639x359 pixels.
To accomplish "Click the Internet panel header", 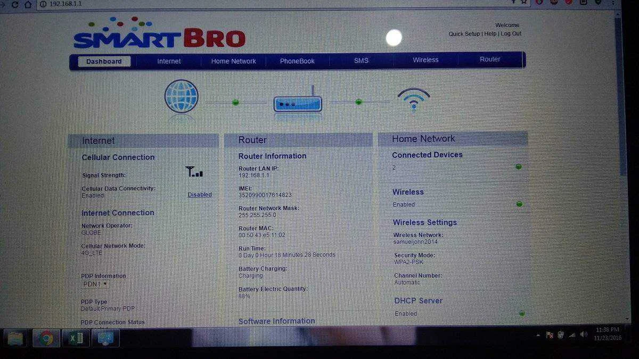I will (143, 140).
